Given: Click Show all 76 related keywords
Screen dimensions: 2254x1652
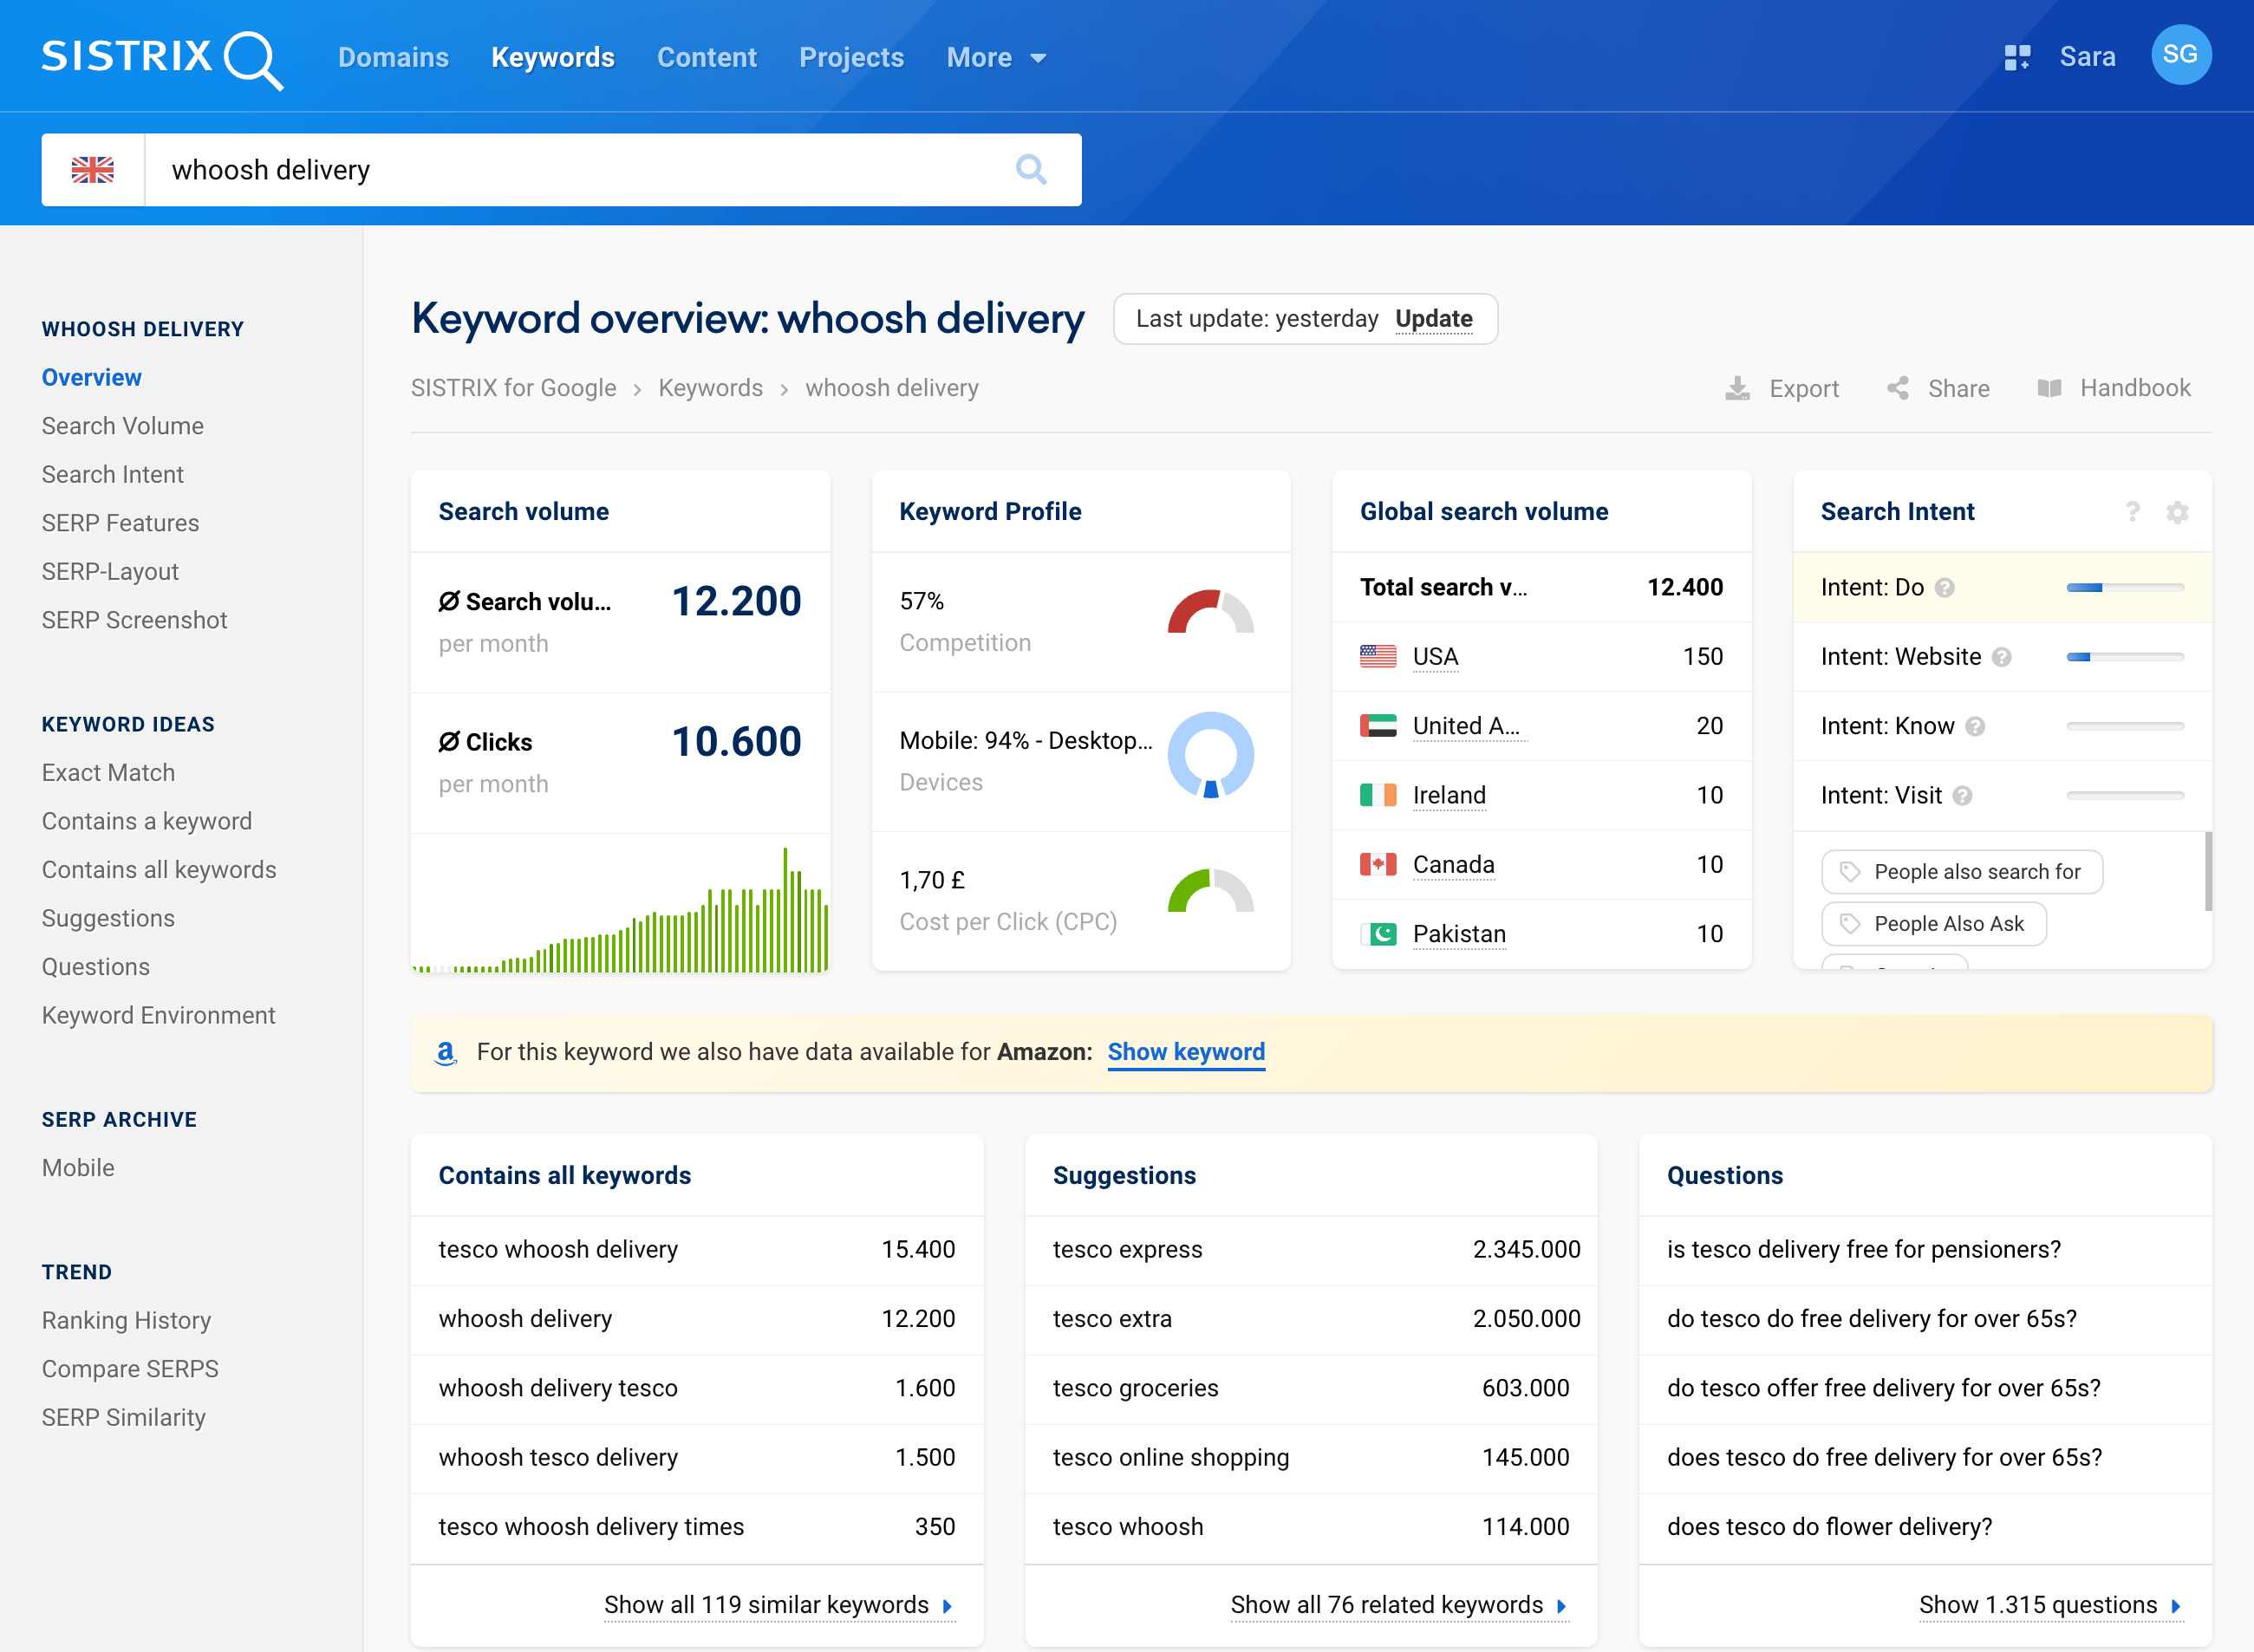Looking at the screenshot, I should [x=1399, y=1606].
